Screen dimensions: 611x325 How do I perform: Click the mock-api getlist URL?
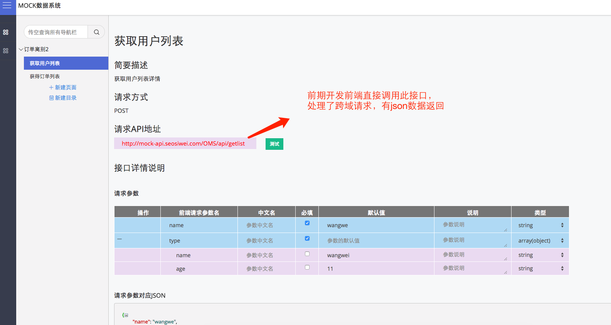click(x=183, y=144)
